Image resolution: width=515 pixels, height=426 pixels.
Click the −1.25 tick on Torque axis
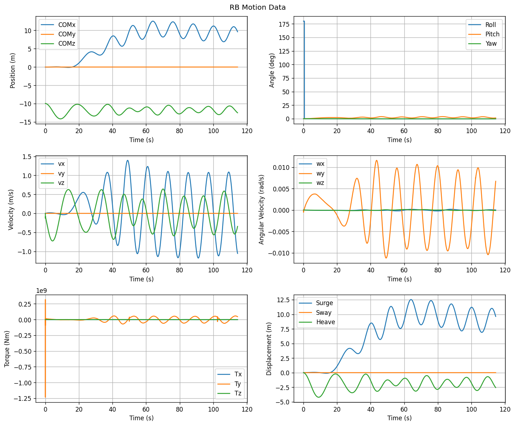25,399
